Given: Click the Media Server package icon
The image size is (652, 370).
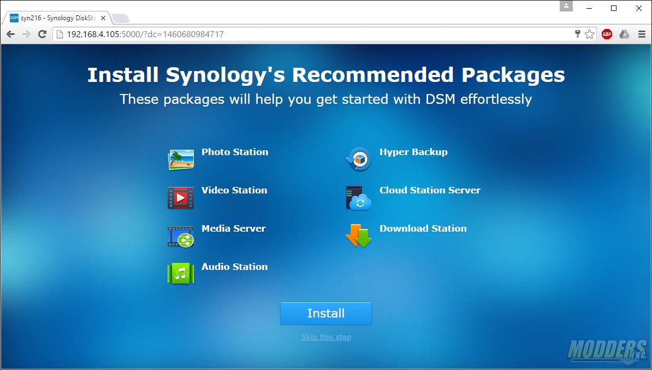Looking at the screenshot, I should [x=181, y=236].
